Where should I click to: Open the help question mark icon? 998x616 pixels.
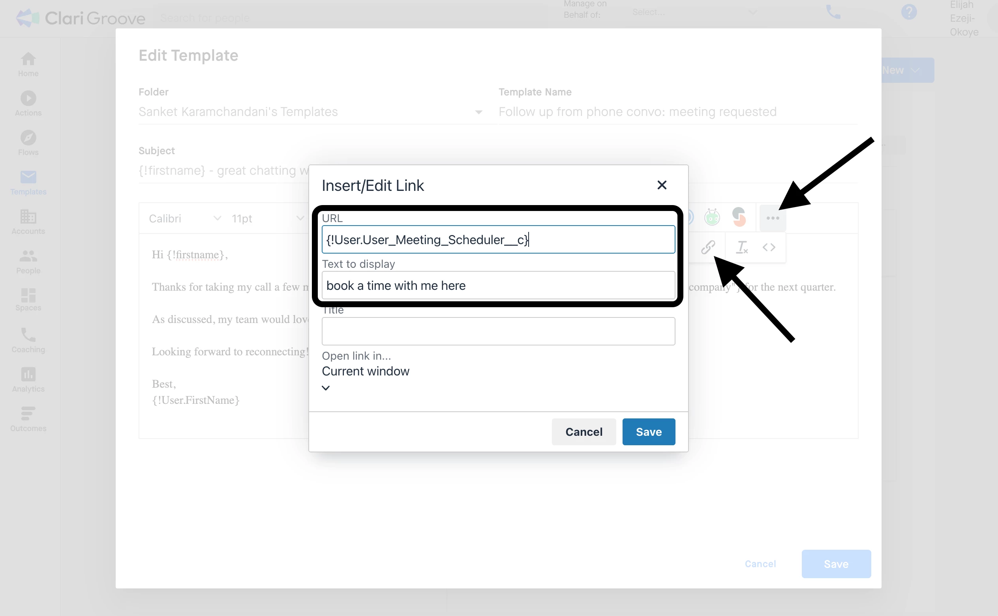click(909, 12)
